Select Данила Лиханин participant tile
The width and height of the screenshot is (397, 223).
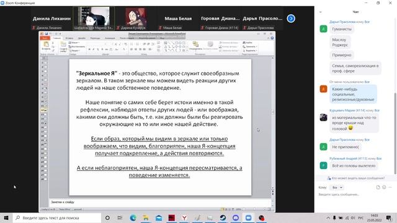pos(51,19)
